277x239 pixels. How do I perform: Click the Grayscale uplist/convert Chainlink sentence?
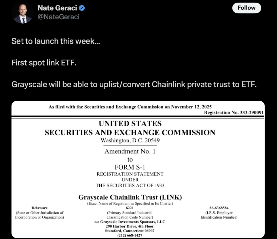click(x=134, y=84)
